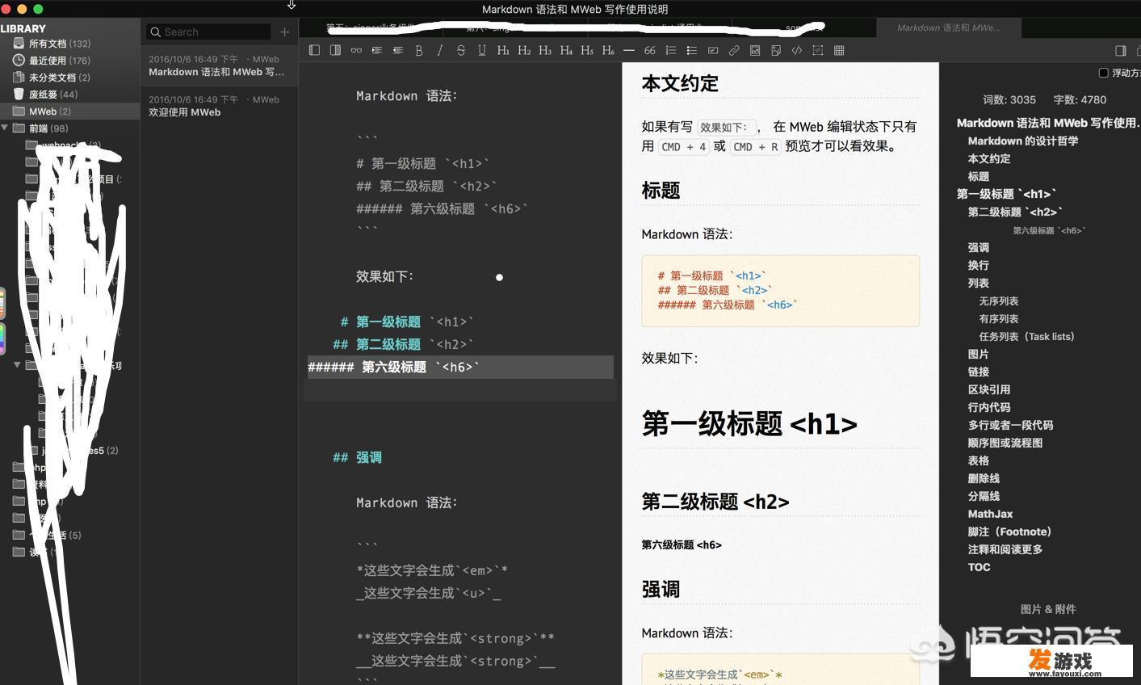1141x685 pixels.
Task: Toggle the document list panel icon
Action: [335, 50]
